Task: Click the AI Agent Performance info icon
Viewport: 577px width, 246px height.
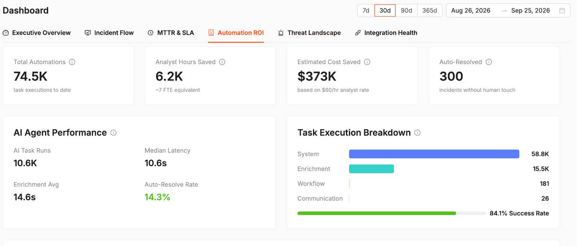Action: [x=113, y=133]
